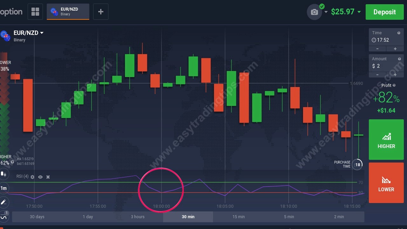
Task: Click the Time help question mark
Action: [x=399, y=33]
